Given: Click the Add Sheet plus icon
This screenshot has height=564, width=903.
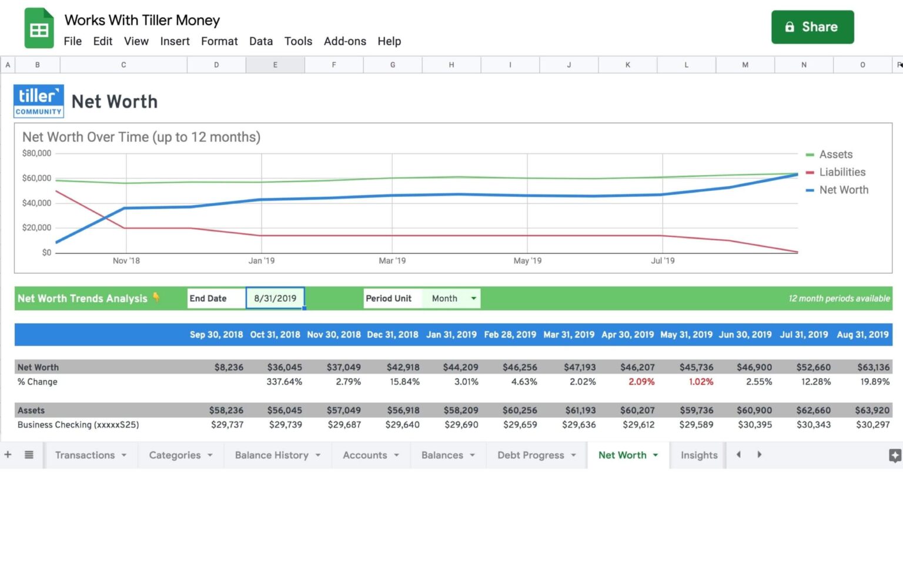Looking at the screenshot, I should point(8,455).
